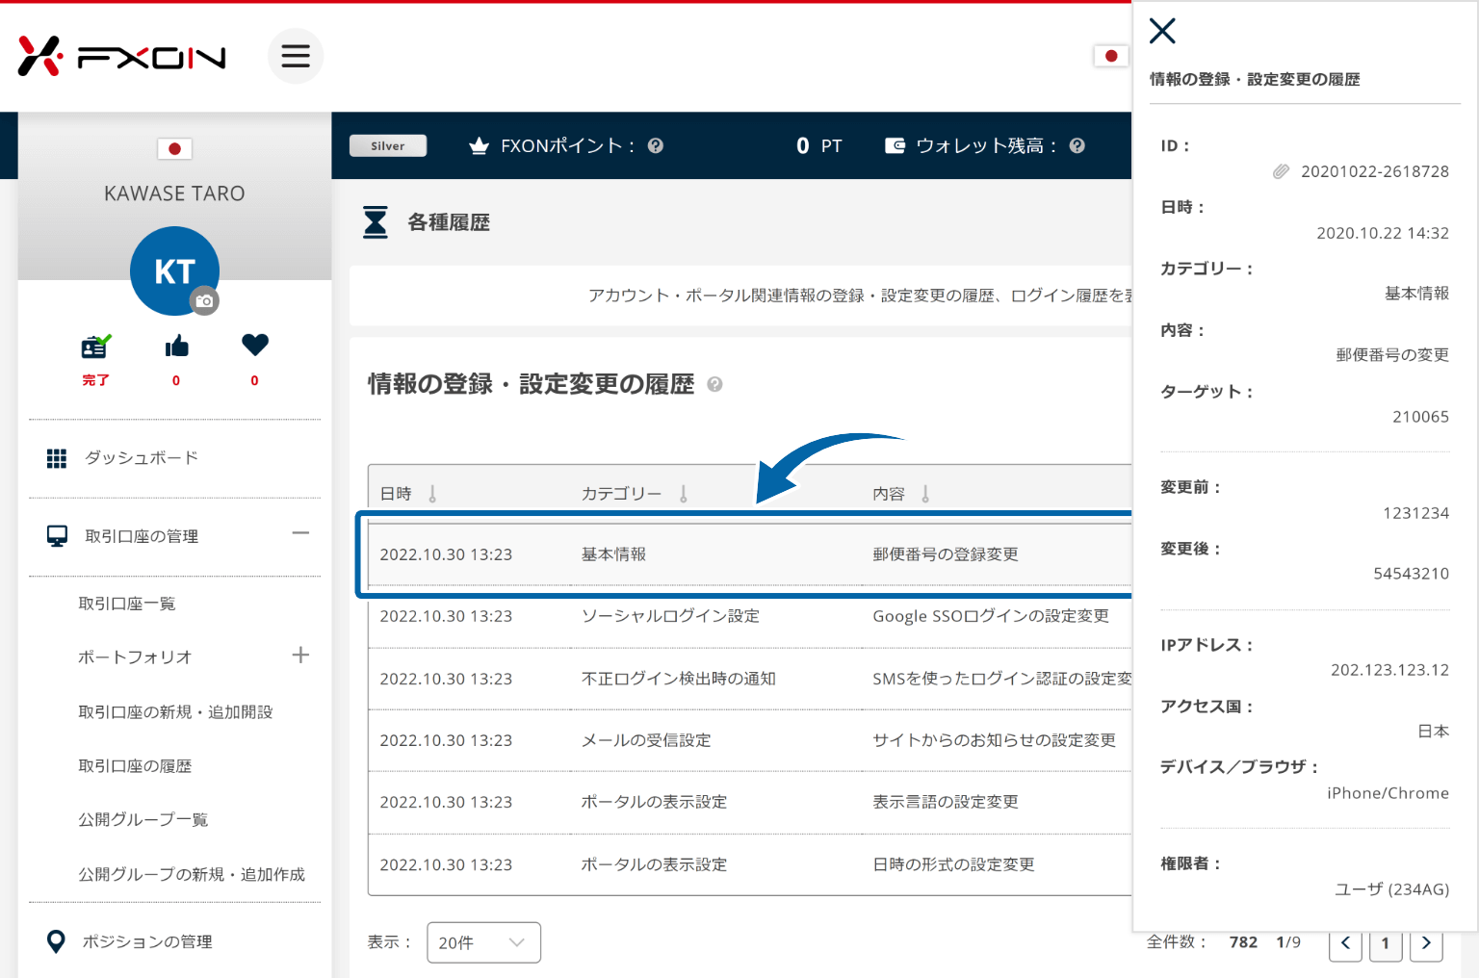This screenshot has width=1479, height=978.
Task: Click help icon next to FXONポイント
Action: (656, 145)
